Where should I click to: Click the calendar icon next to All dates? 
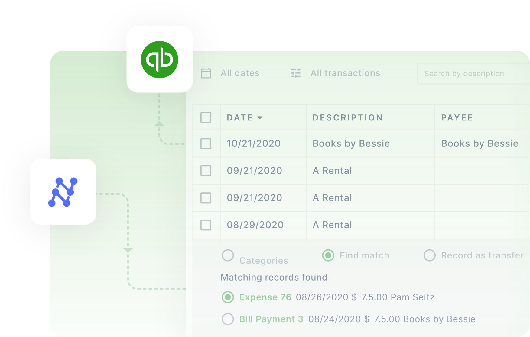coord(206,73)
